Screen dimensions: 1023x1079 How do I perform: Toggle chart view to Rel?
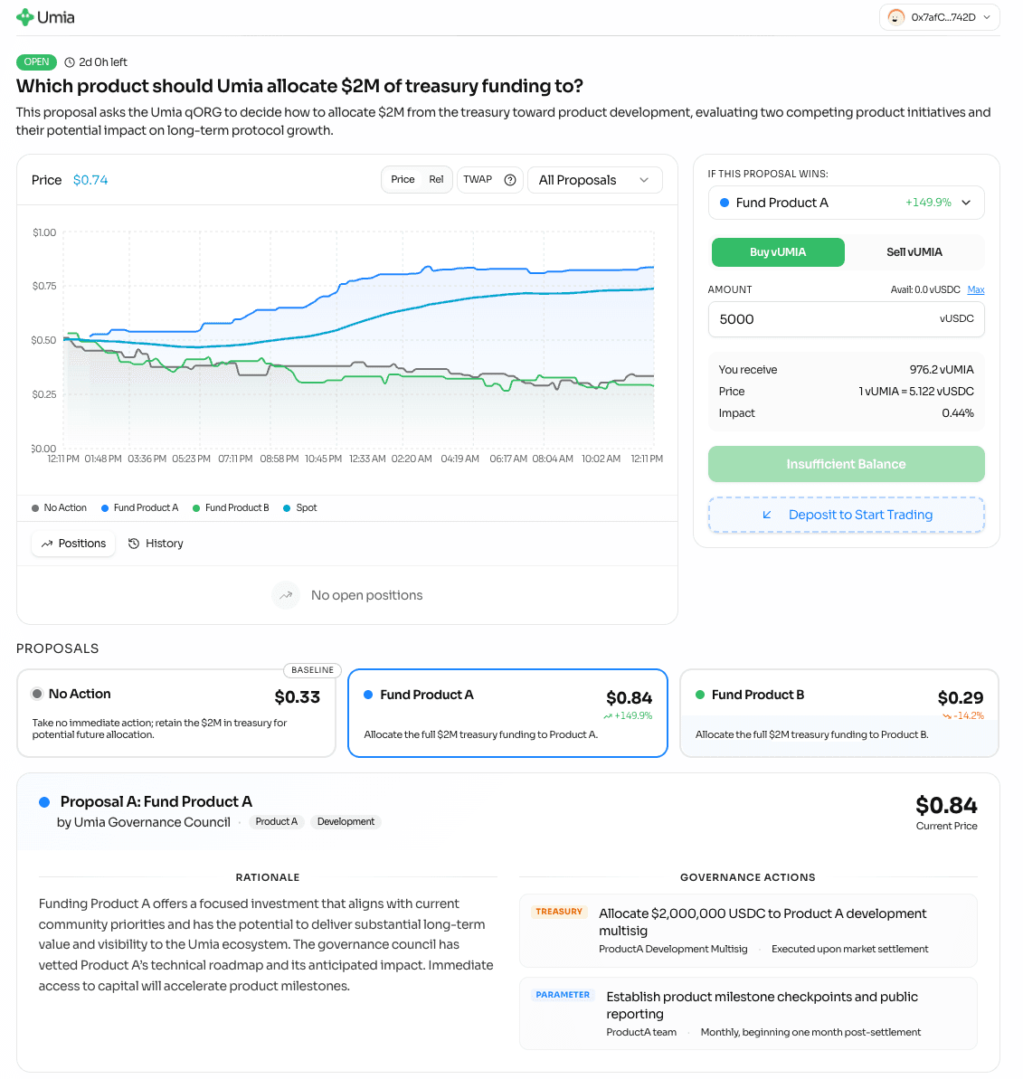[x=435, y=179]
